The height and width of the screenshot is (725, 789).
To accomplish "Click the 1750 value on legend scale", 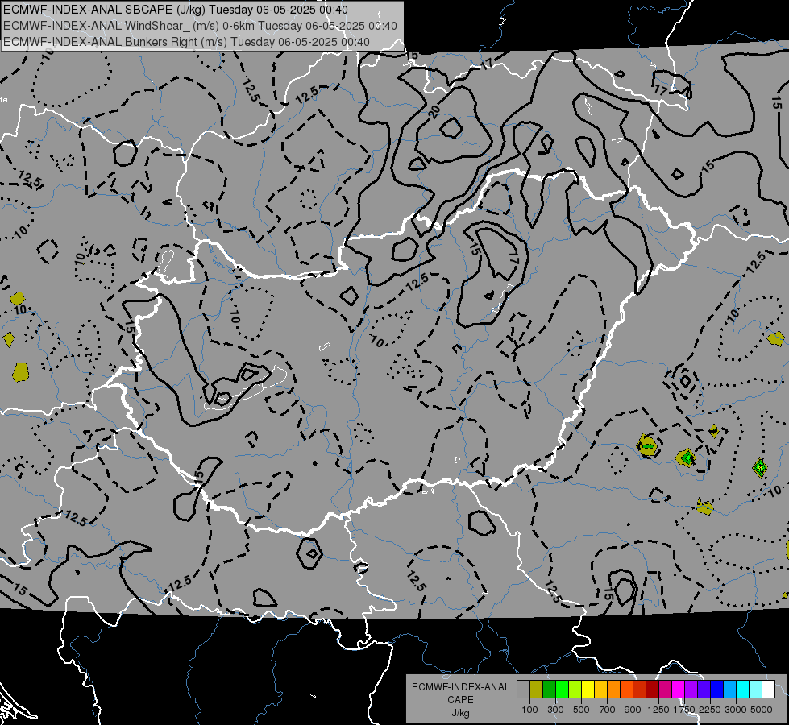I will [684, 710].
